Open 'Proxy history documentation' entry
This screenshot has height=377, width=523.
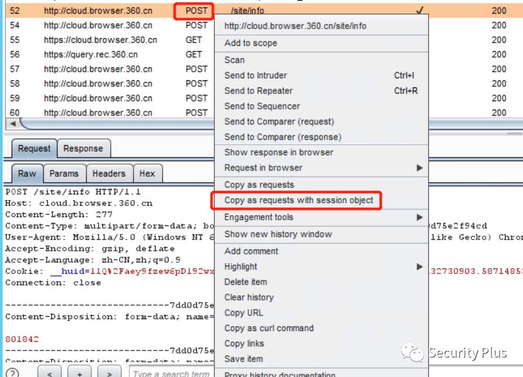click(321, 374)
